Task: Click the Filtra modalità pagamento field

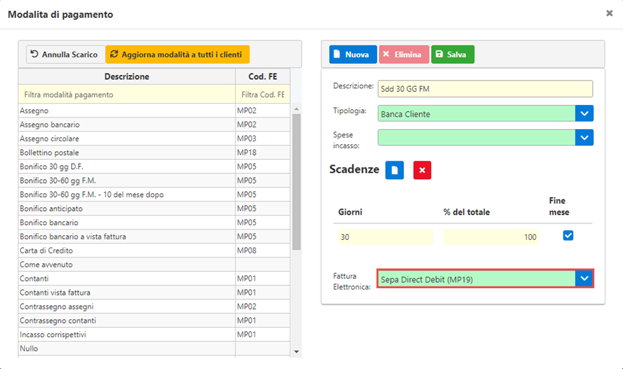Action: (x=127, y=95)
